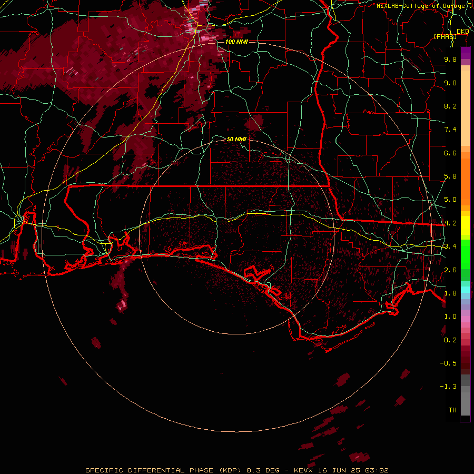Image resolution: width=474 pixels, height=474 pixels.
Task: Click the 8.2 scale label
Action: point(450,106)
